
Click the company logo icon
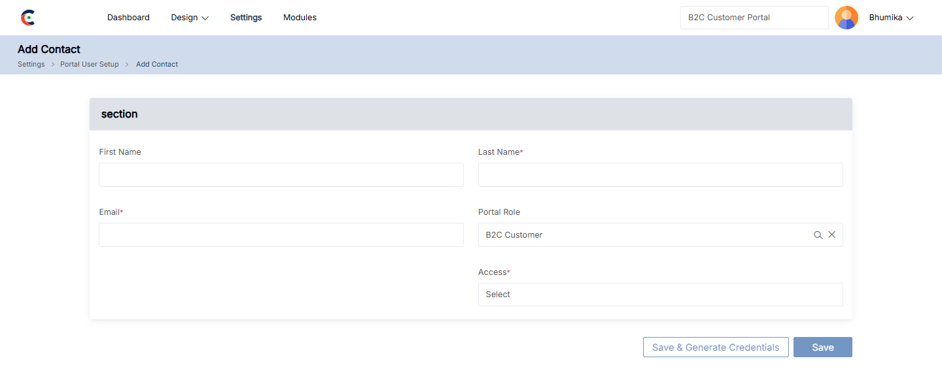click(x=27, y=18)
